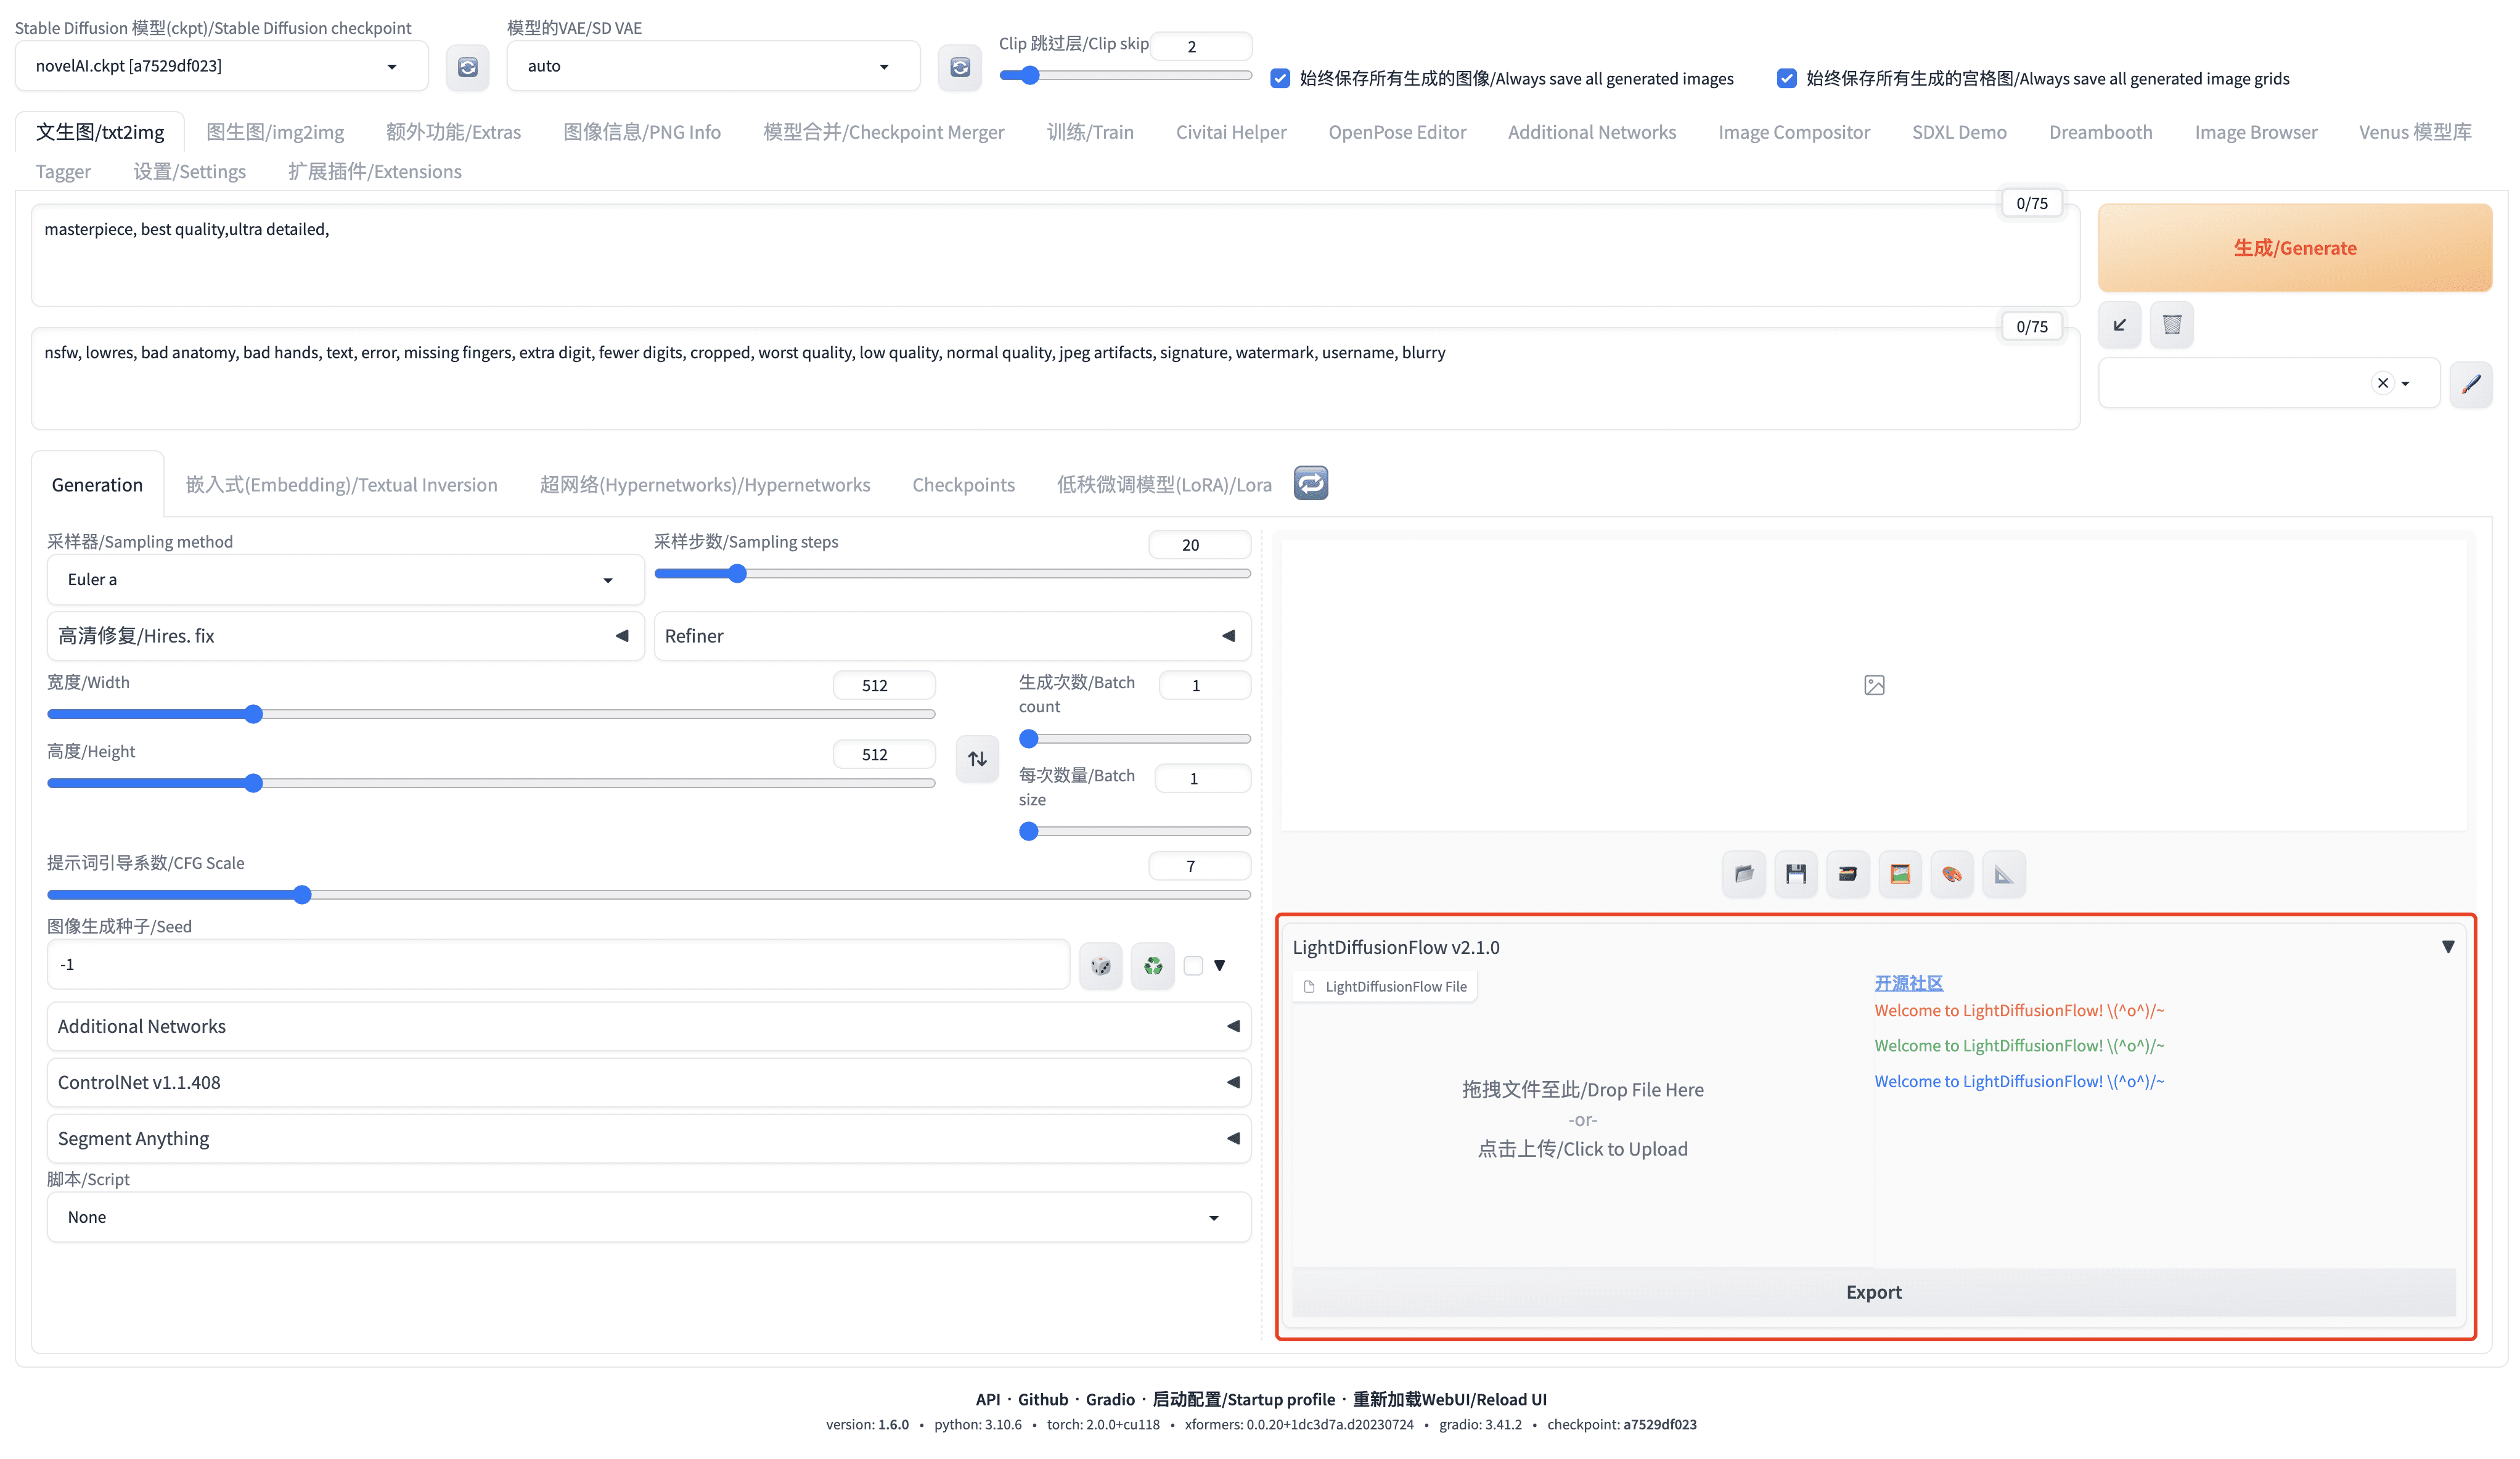Adjust the Clip skip slider

1125,75
